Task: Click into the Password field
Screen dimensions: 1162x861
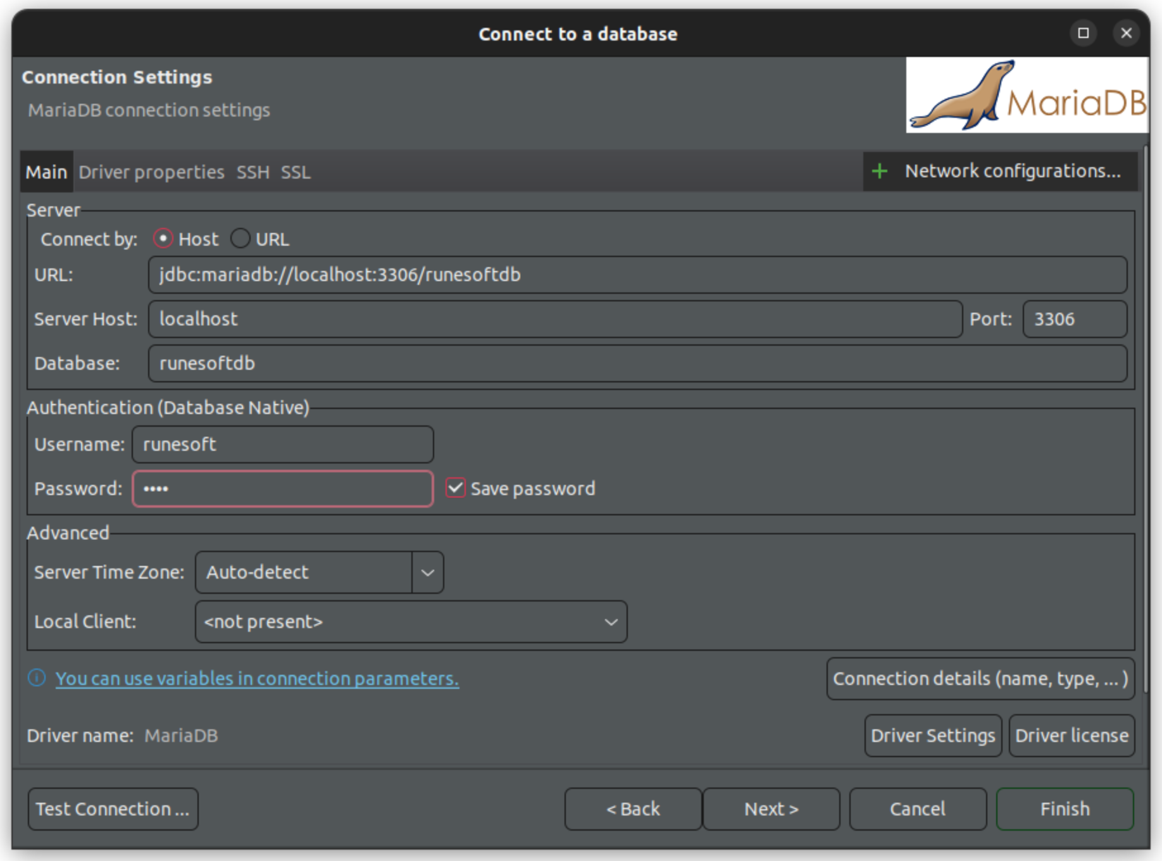Action: click(282, 489)
